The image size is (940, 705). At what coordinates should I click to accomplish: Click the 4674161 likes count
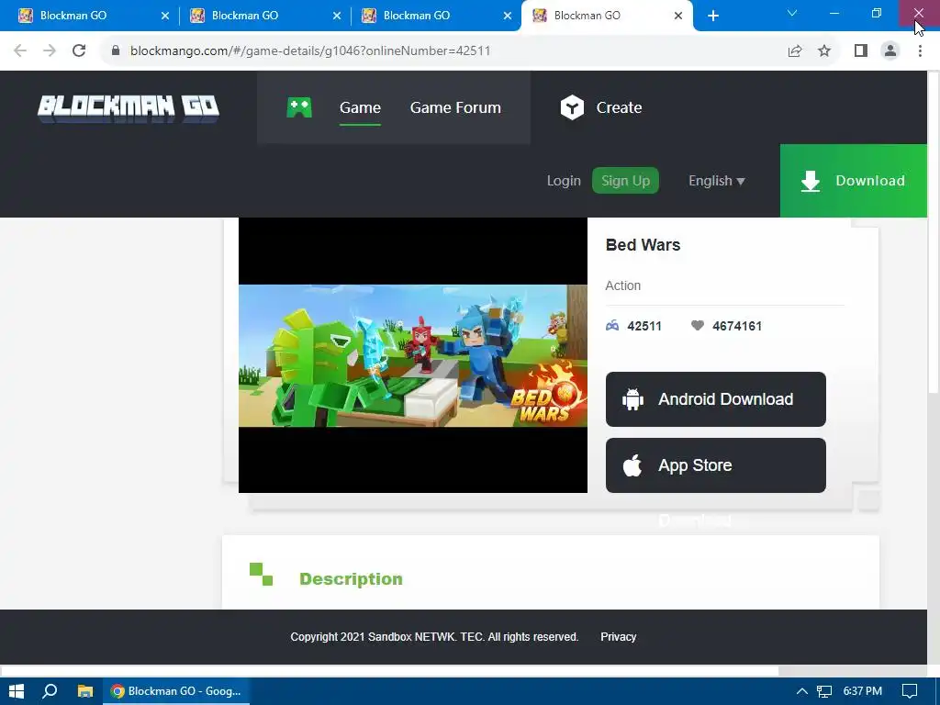click(737, 326)
